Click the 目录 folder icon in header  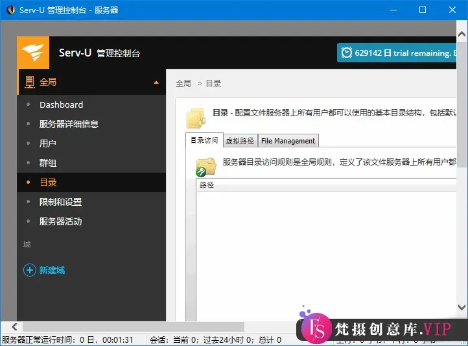(x=196, y=118)
